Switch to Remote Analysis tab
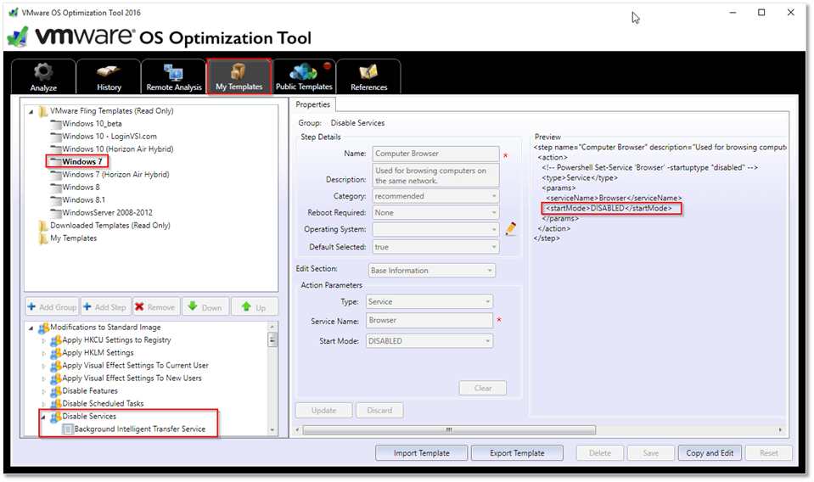Viewport: 814px width, 482px height. tap(173, 76)
